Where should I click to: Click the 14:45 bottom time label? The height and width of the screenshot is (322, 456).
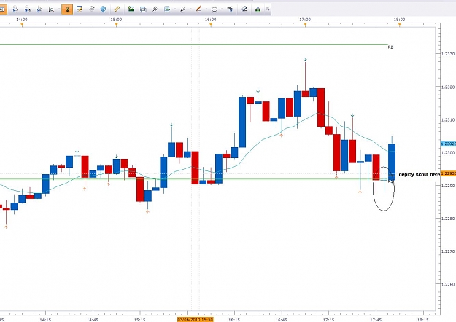pyautogui.click(x=93, y=320)
